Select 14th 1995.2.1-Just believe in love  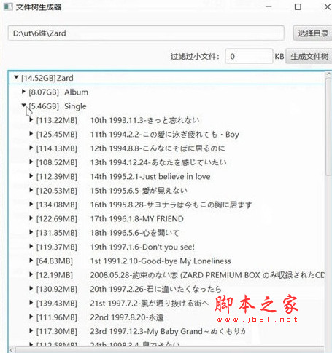[x=150, y=176]
